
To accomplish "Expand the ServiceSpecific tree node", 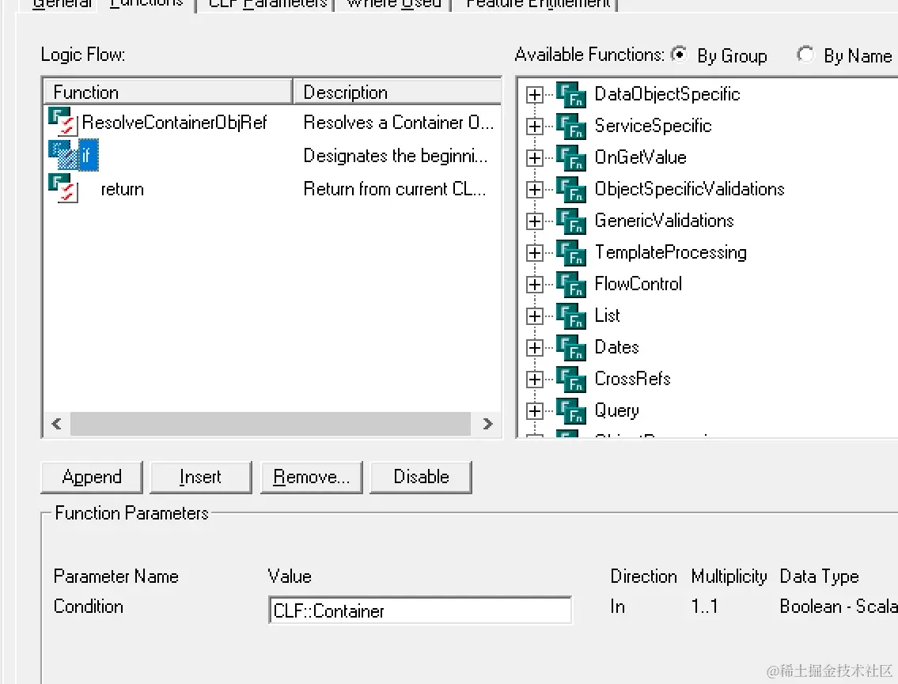I will (535, 126).
